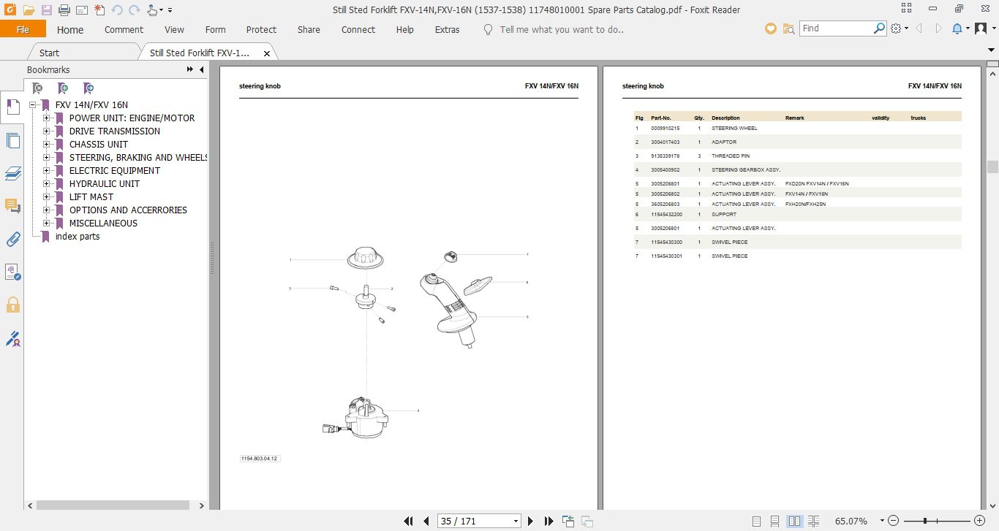The width and height of the screenshot is (999, 531).
Task: Adjust the zoom slider handle
Action: [926, 521]
